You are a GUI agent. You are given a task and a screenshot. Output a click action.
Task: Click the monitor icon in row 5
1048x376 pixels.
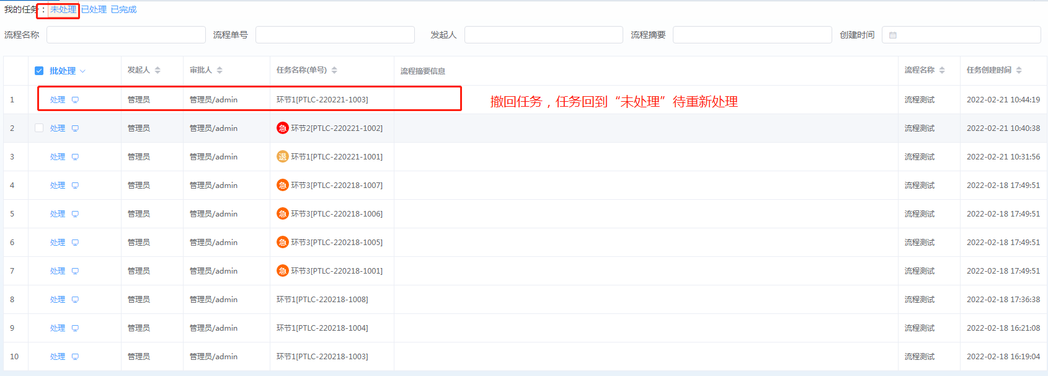[x=75, y=214]
